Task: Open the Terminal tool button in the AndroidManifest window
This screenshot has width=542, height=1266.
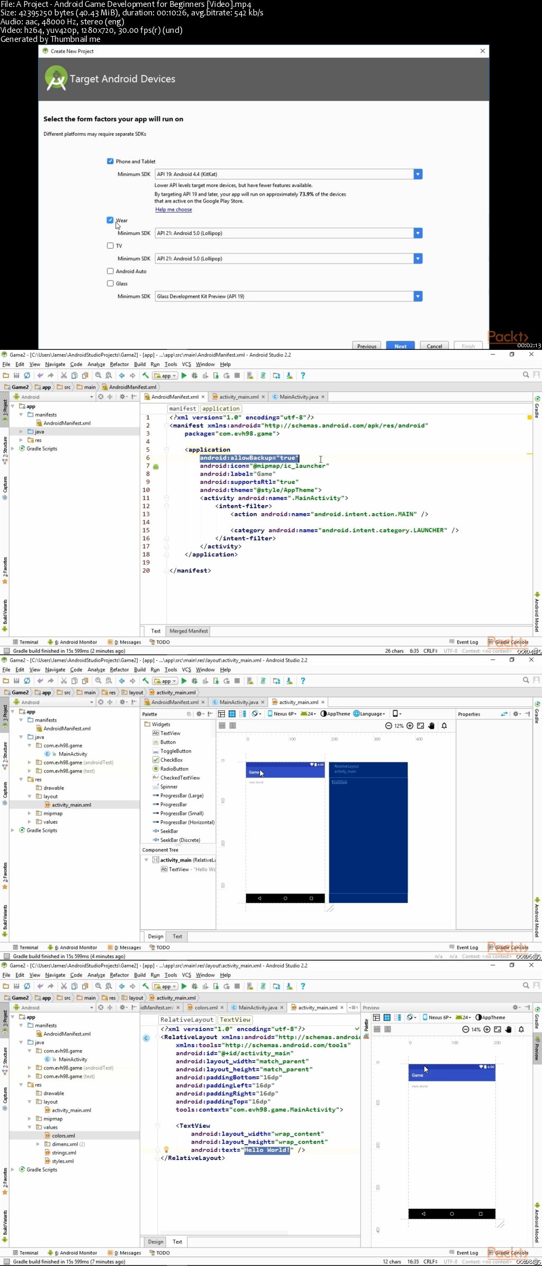Action: (25, 642)
